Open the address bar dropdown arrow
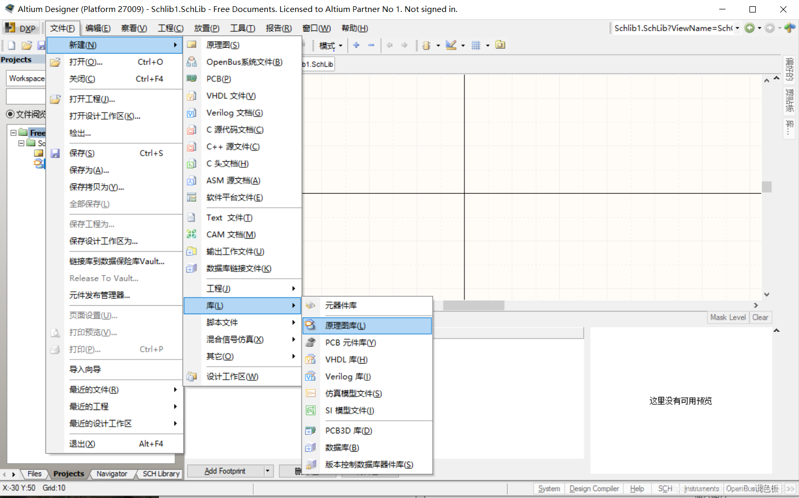Screen dimensions: 799x498 point(737,28)
